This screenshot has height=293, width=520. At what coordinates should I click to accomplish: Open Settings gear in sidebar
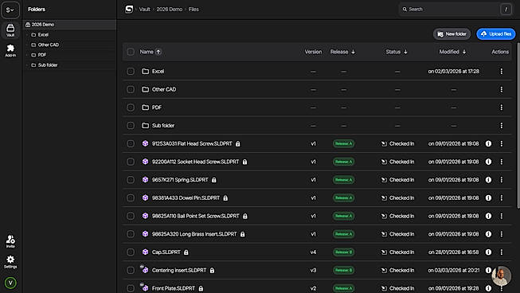(10, 261)
